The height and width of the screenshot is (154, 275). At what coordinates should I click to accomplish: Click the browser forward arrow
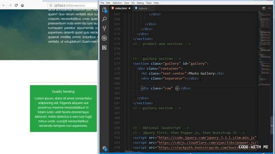10,6
